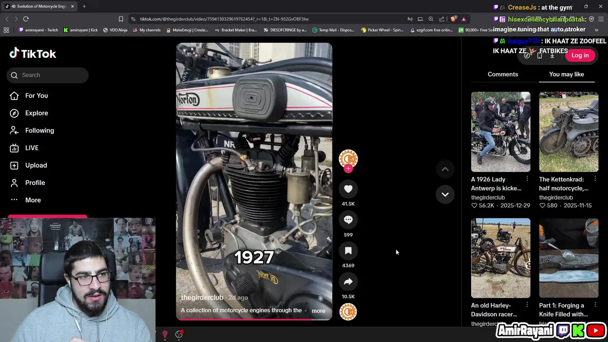Open the 1926 Lady Antwerp video thumbnail
This screenshot has width=608, height=342.
[501, 132]
